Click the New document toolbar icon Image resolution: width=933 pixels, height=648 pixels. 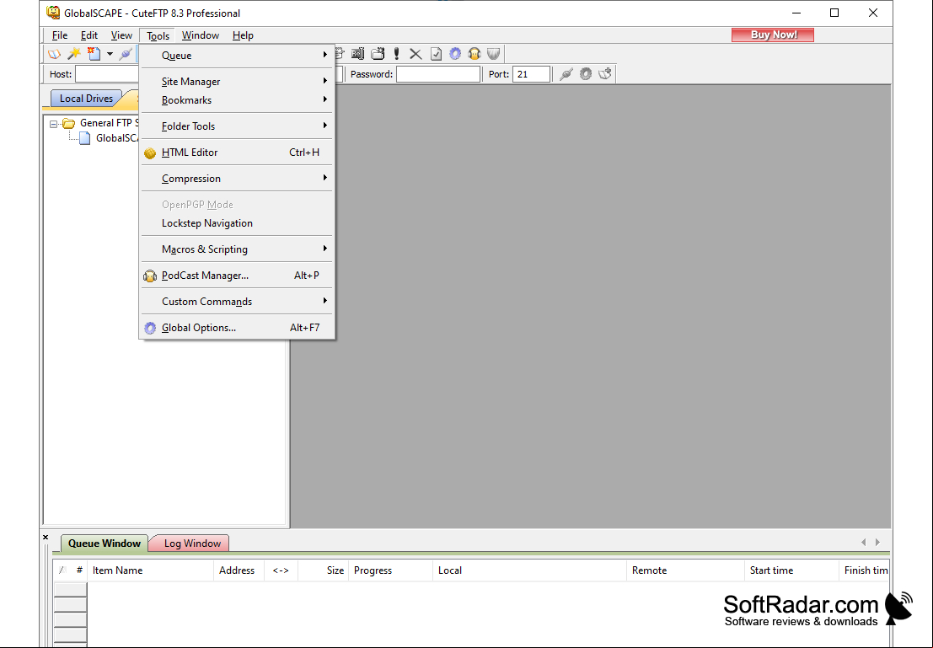[x=94, y=54]
